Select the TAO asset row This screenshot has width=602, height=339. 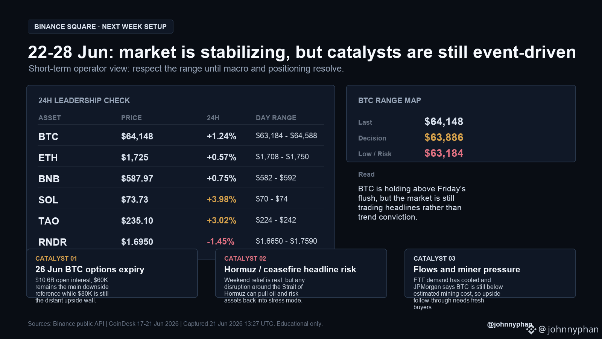point(181,220)
